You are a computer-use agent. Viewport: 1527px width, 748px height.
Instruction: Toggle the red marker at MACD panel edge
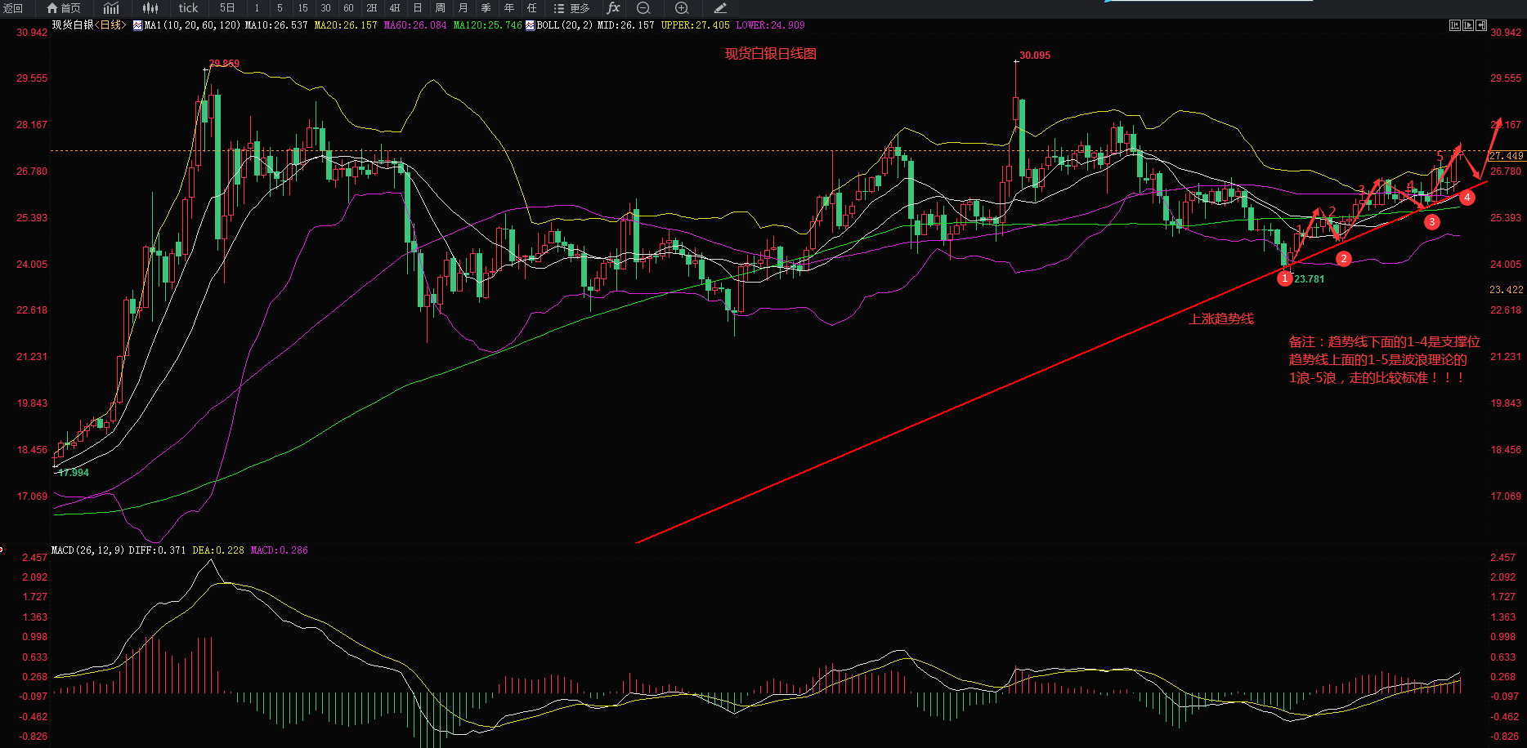[x=2, y=550]
